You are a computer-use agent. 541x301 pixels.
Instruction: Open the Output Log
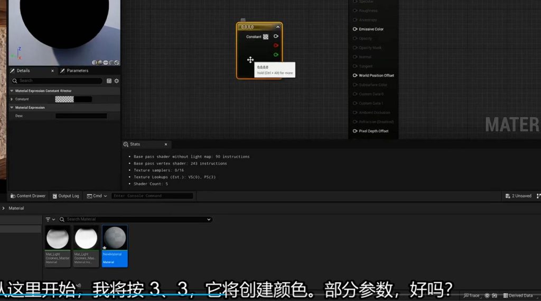tap(66, 196)
